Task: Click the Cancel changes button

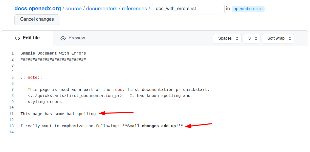Action: pyautogui.click(x=37, y=19)
